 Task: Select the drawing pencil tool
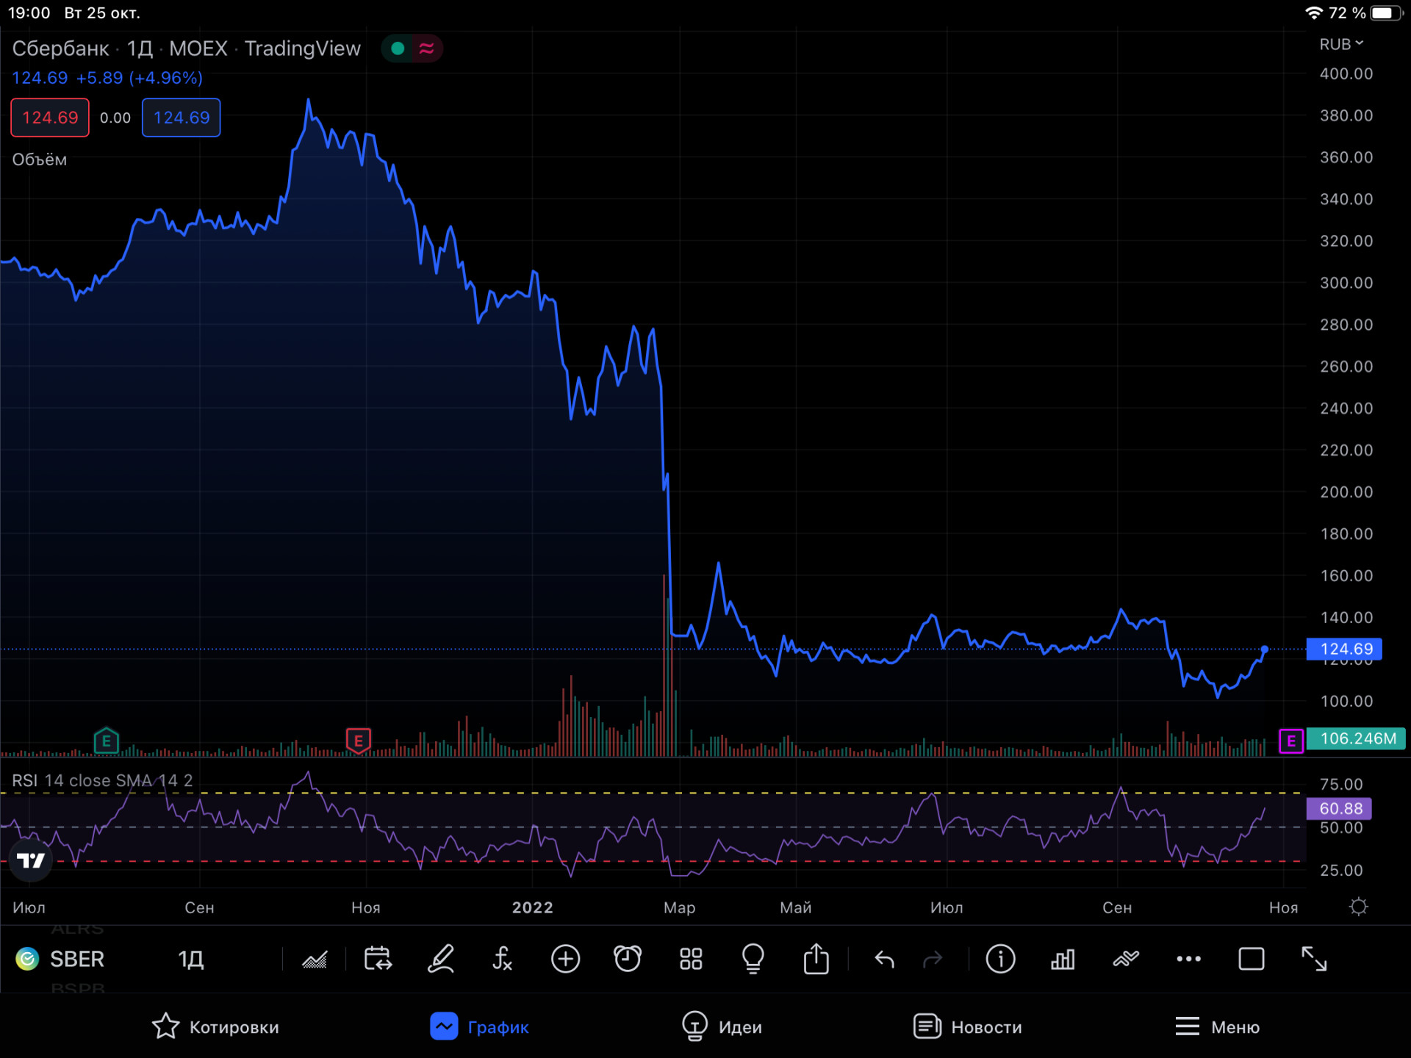pos(440,959)
